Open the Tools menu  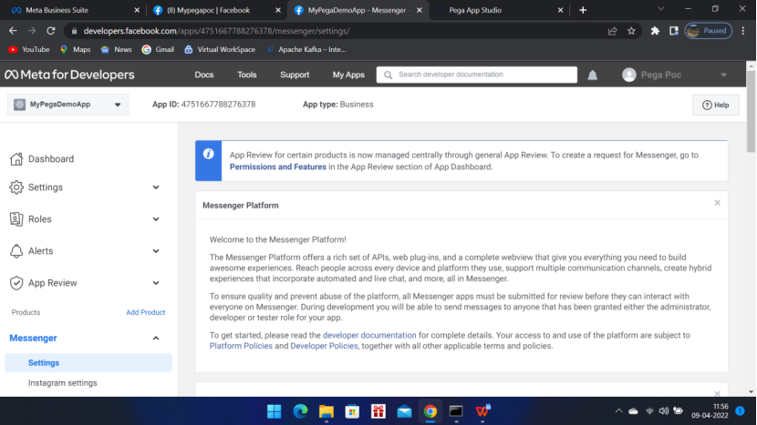pyautogui.click(x=246, y=75)
